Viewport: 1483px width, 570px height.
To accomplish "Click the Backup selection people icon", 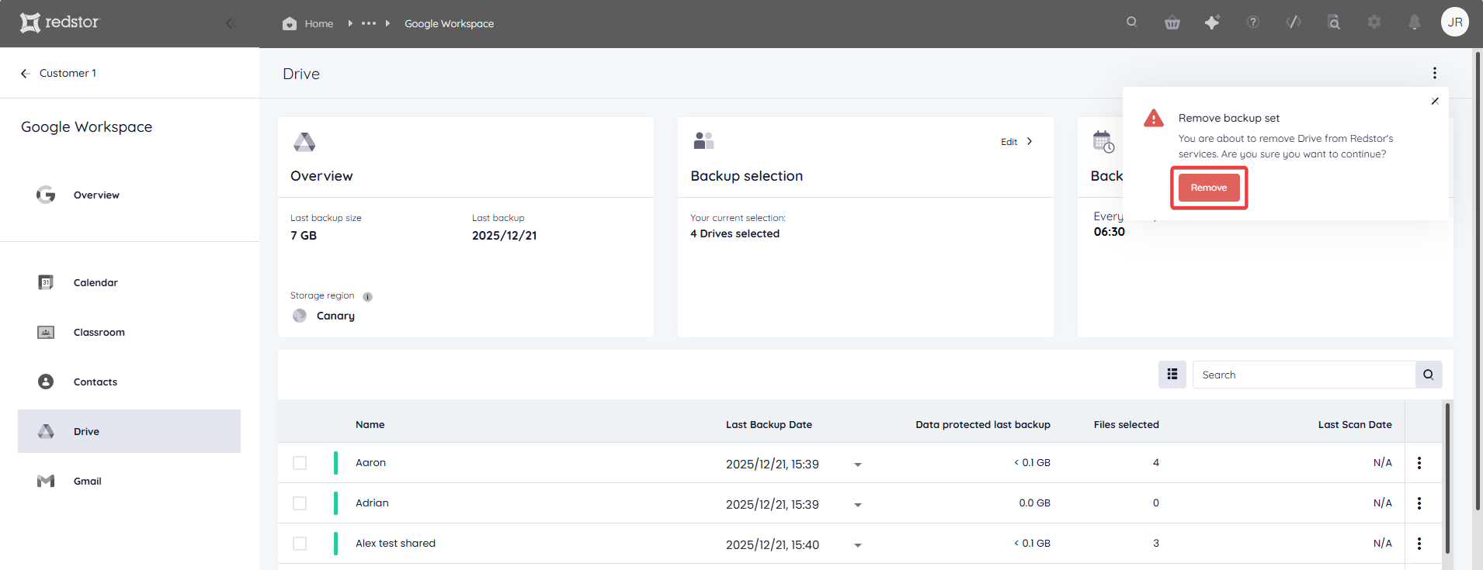I will point(703,140).
